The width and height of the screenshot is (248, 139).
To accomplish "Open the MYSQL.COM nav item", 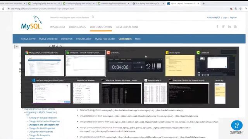I will pyautogui.click(x=57, y=27).
